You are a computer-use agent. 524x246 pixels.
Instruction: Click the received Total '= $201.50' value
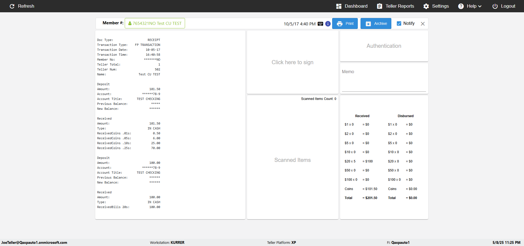[x=370, y=198]
